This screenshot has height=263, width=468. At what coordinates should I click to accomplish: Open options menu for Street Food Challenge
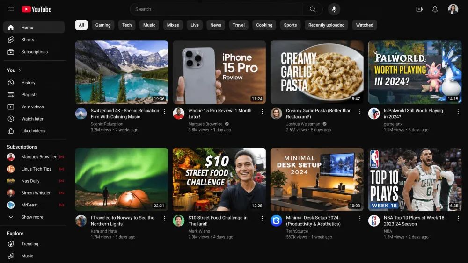pyautogui.click(x=262, y=218)
